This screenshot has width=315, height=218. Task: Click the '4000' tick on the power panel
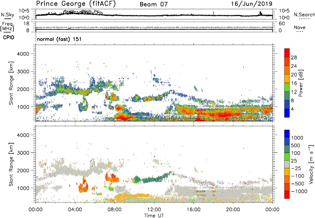coord(23,54)
